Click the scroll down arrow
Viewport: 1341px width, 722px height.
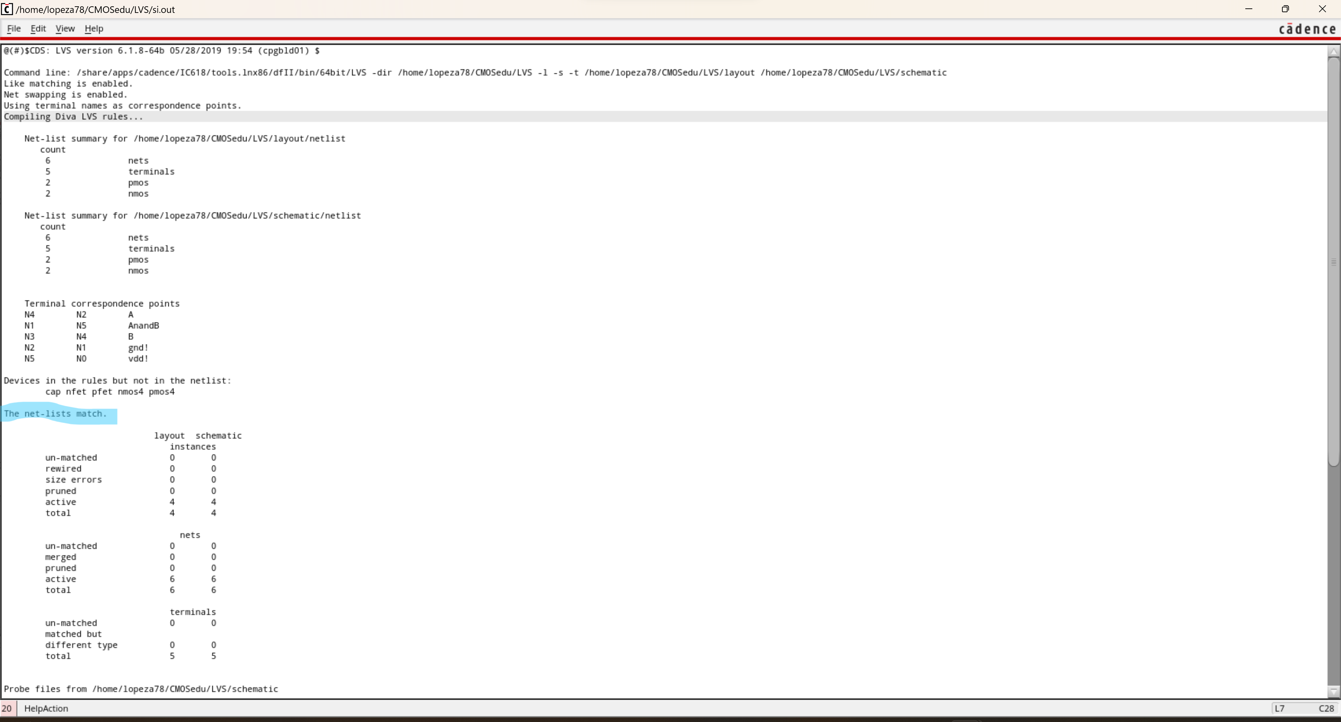[1333, 692]
